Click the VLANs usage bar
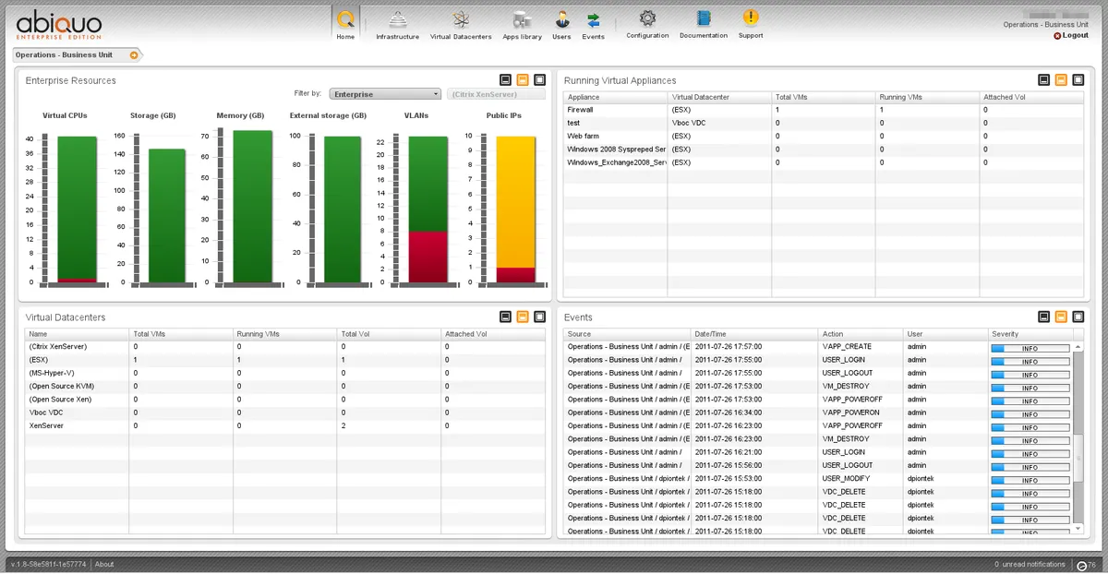This screenshot has width=1108, height=574. 428,209
